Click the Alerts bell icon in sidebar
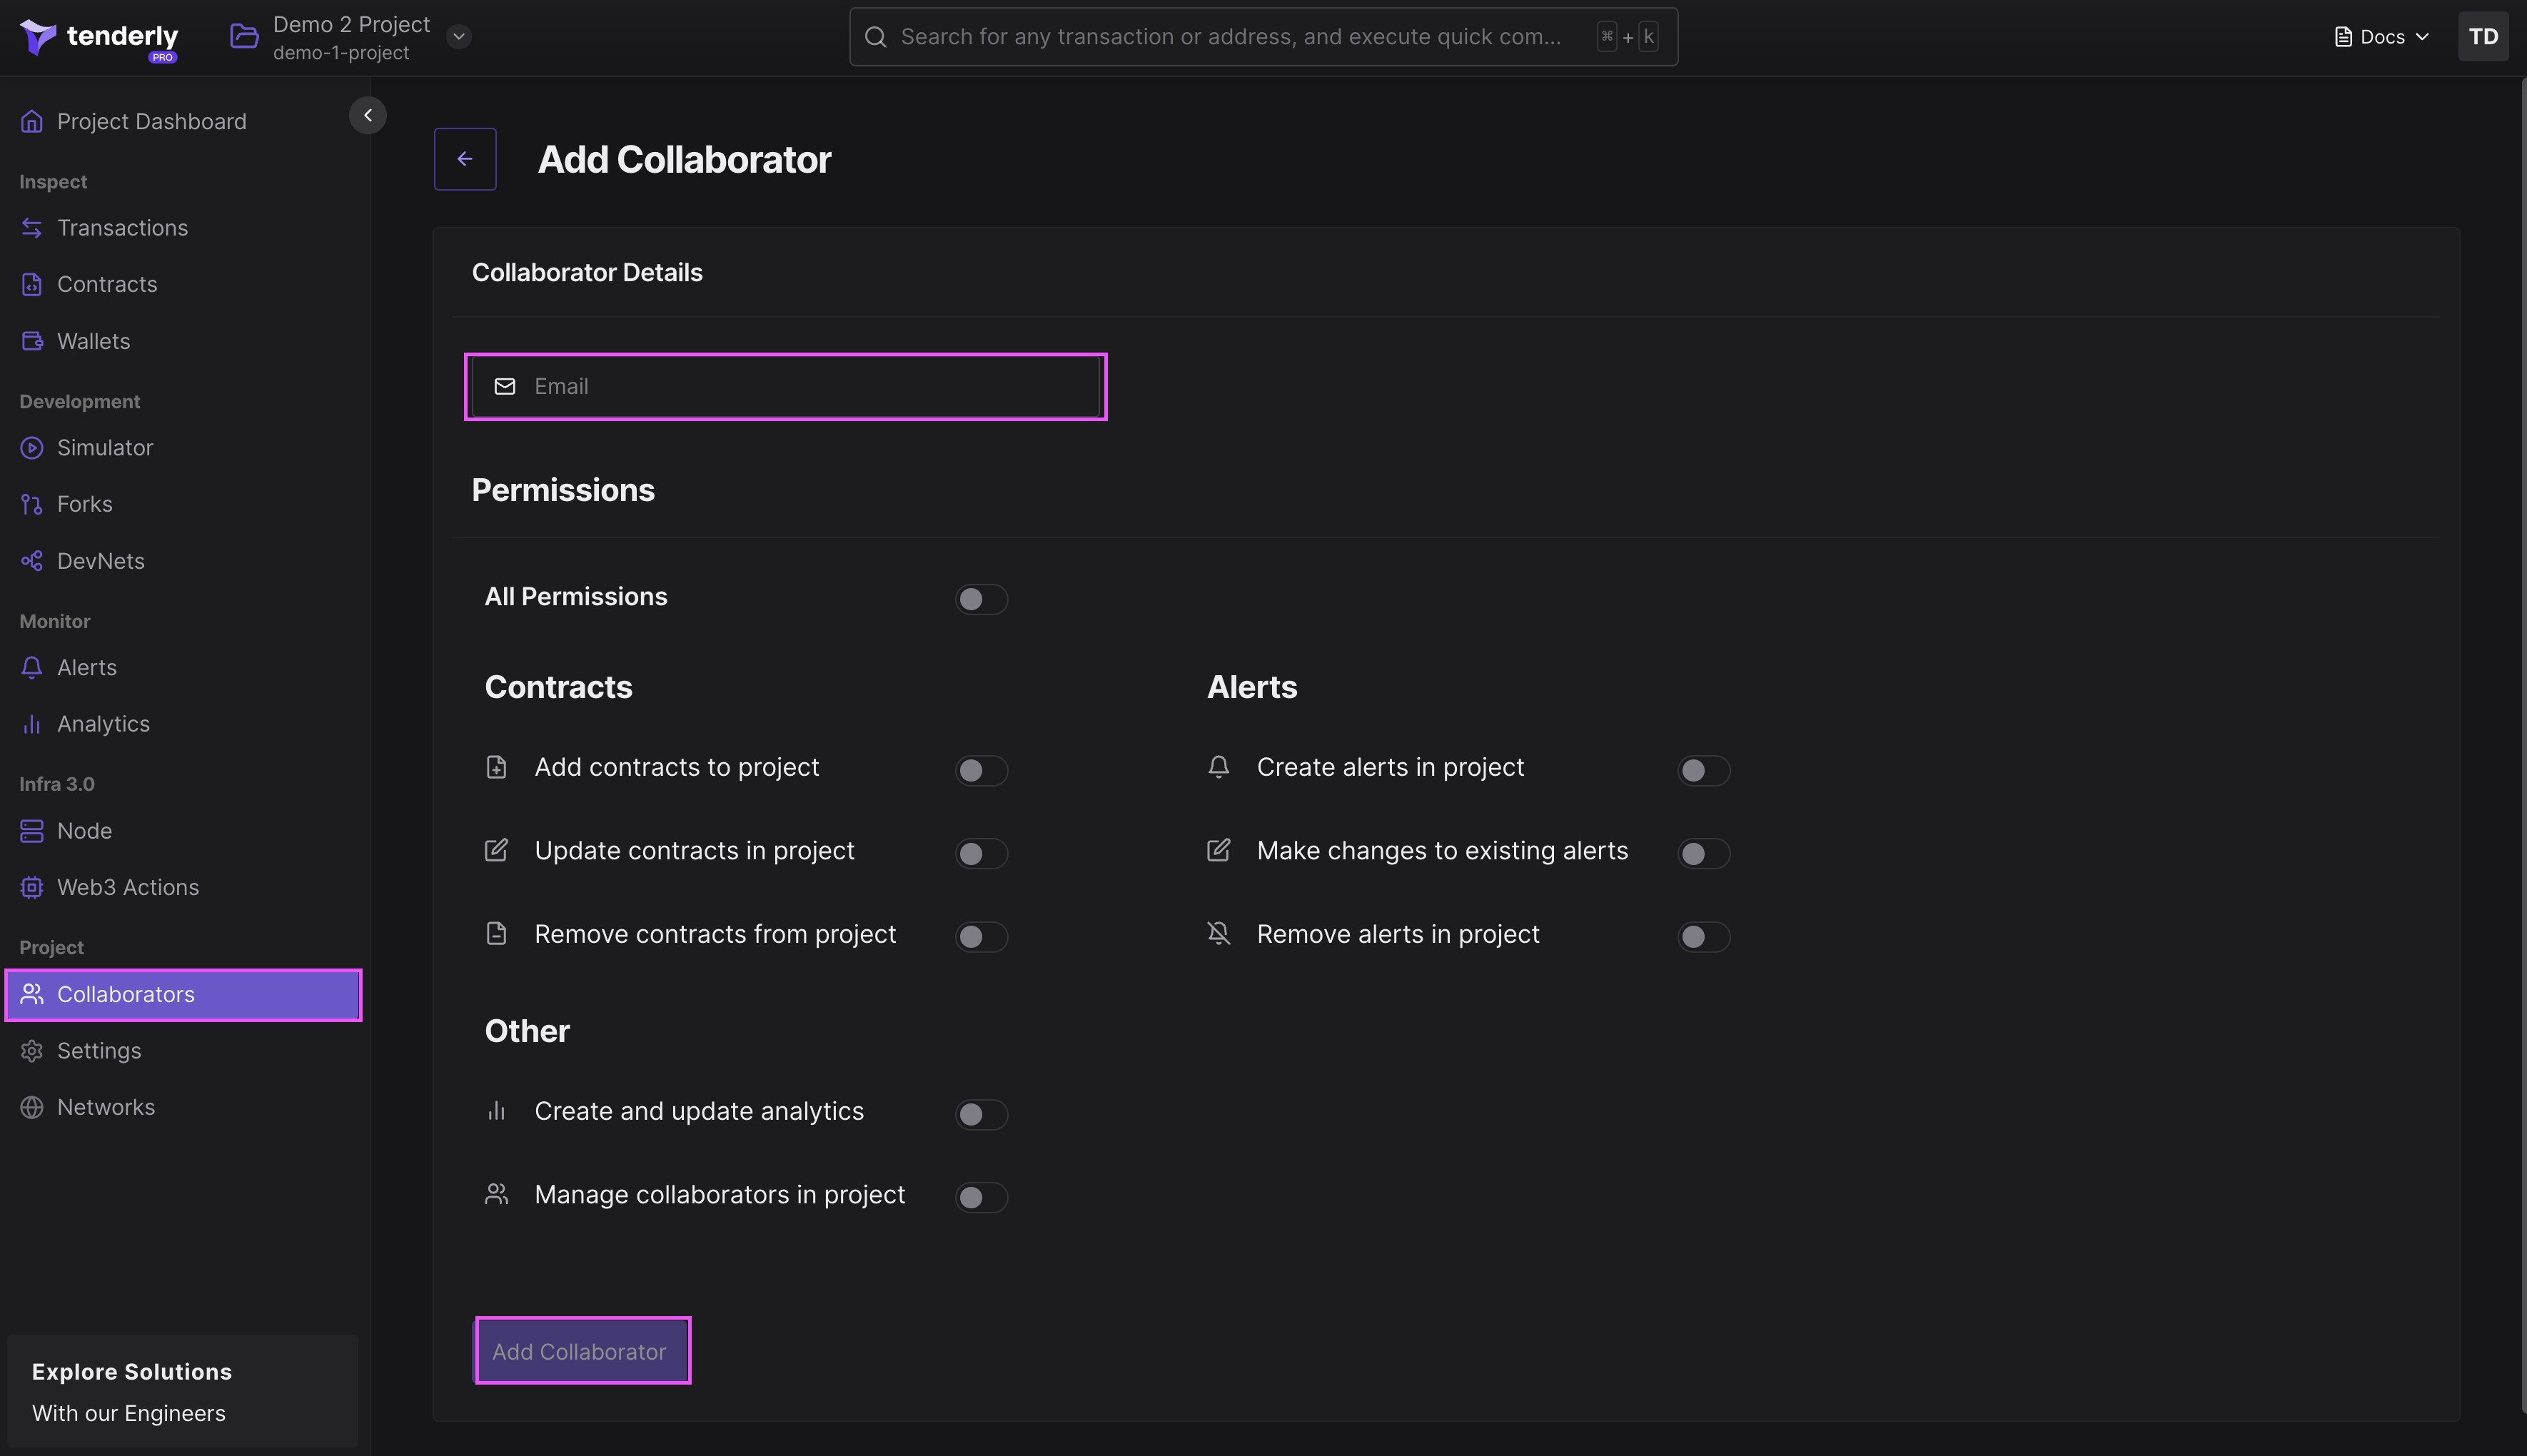Viewport: 2527px width, 1456px height. pyautogui.click(x=32, y=667)
